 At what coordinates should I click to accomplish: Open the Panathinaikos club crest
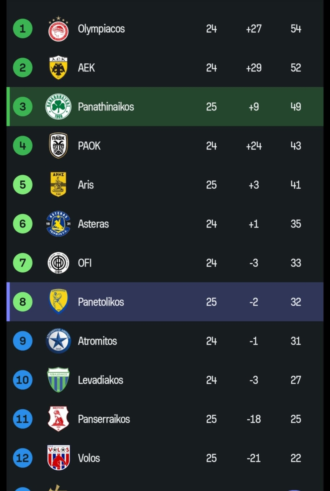pos(58,107)
